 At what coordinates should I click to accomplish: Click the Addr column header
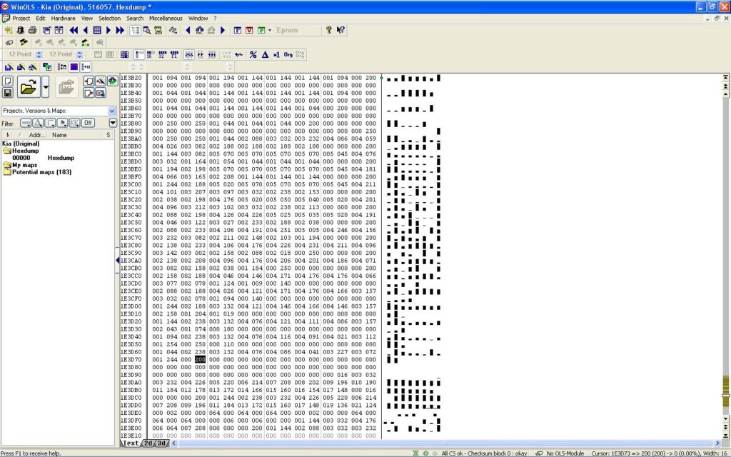[37, 135]
